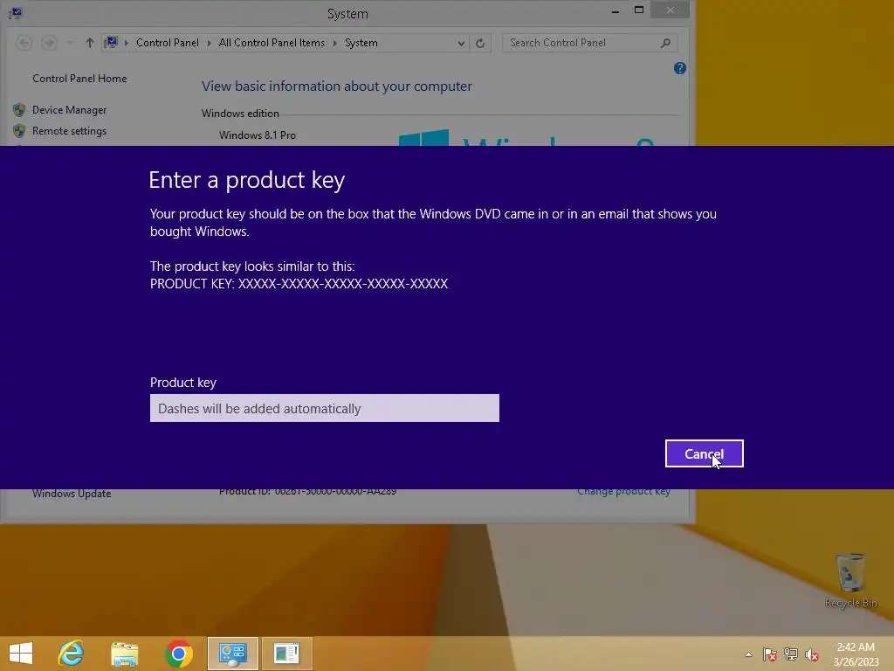Select System breadcrumb in address bar

(x=361, y=43)
